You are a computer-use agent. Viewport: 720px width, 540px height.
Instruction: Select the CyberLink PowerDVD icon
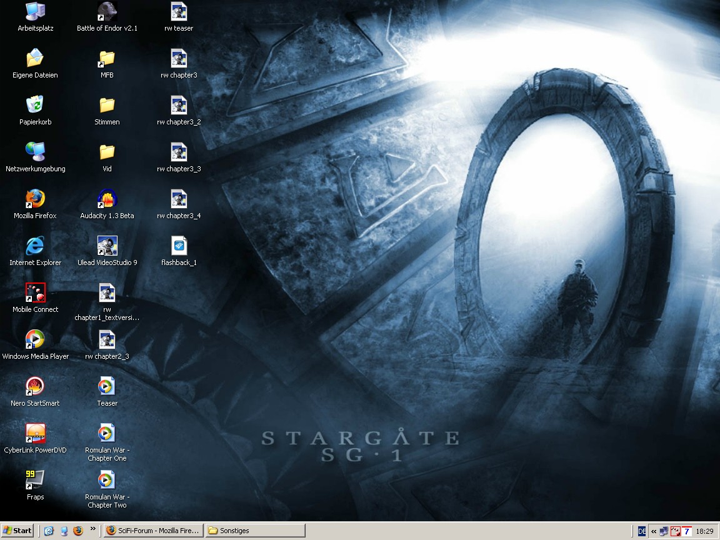pyautogui.click(x=35, y=434)
